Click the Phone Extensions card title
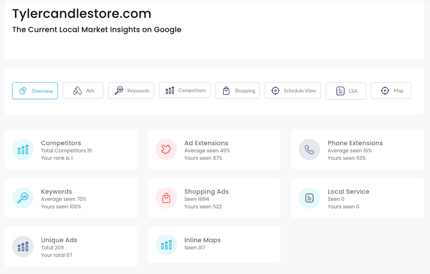This screenshot has width=430, height=274. [x=355, y=143]
